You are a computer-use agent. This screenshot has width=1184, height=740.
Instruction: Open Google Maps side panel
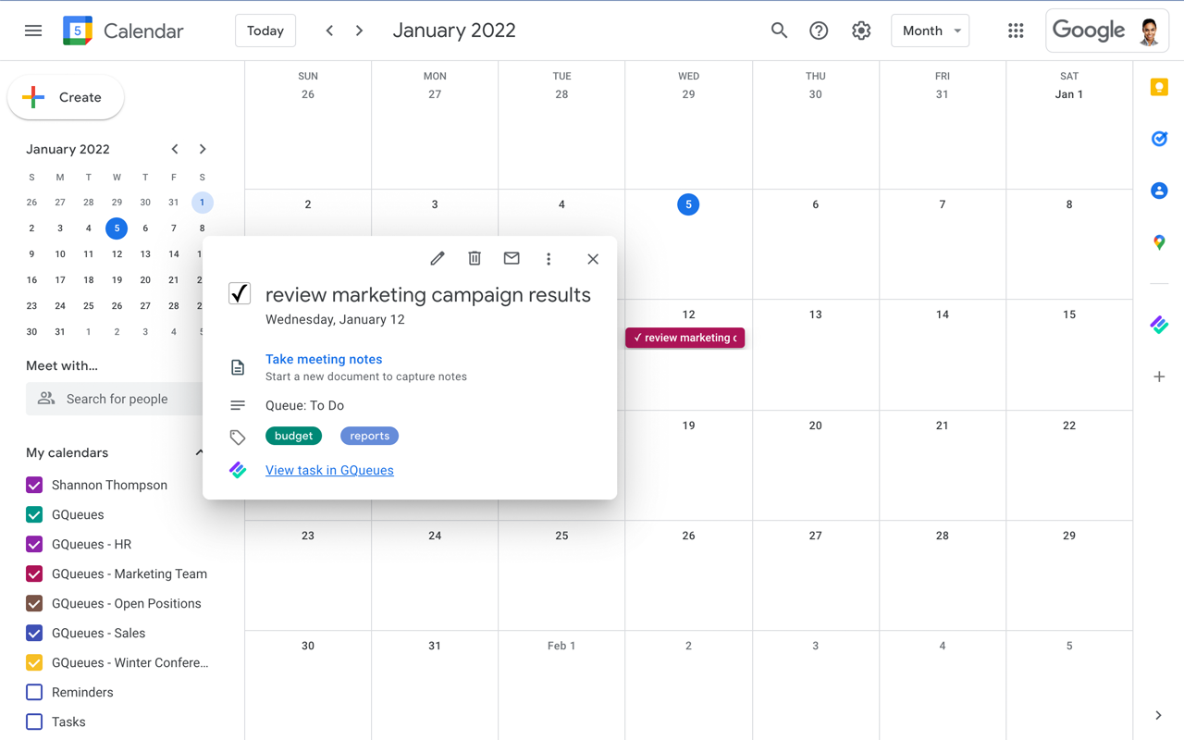[x=1159, y=242]
